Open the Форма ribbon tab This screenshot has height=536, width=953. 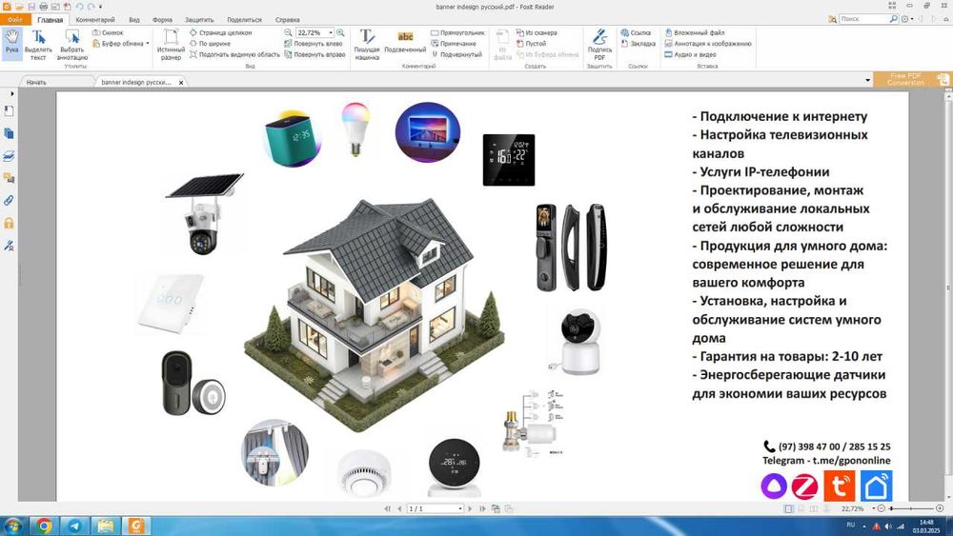(162, 19)
